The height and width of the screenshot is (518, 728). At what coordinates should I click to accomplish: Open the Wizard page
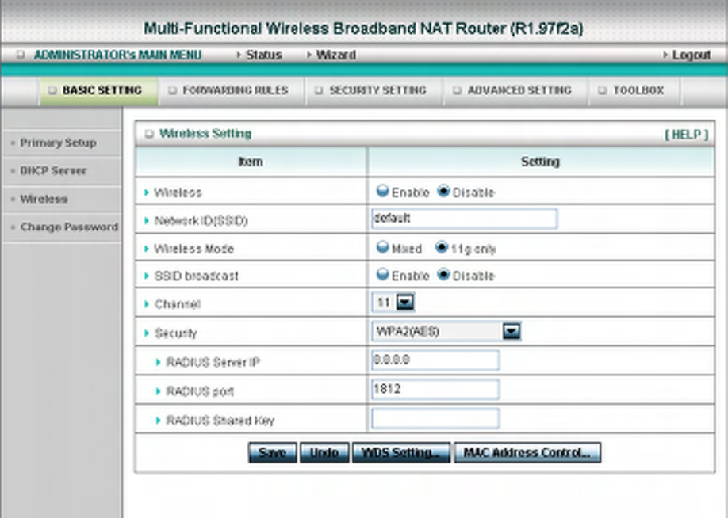click(335, 55)
